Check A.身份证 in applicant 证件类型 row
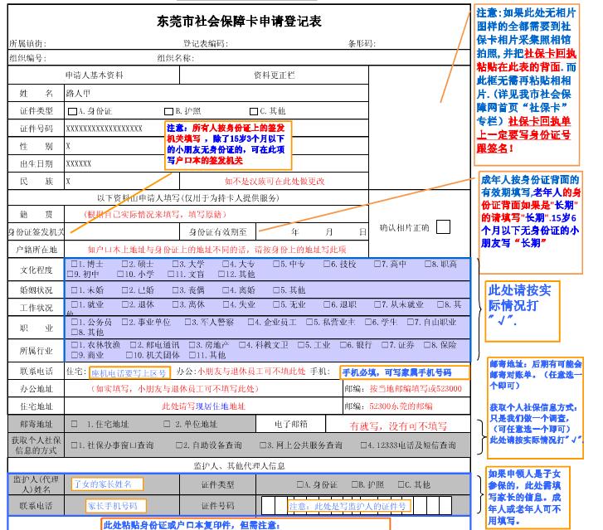Viewport: 603px width, 530px height. pos(72,111)
